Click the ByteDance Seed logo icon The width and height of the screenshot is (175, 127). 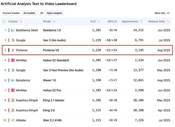[13, 30]
